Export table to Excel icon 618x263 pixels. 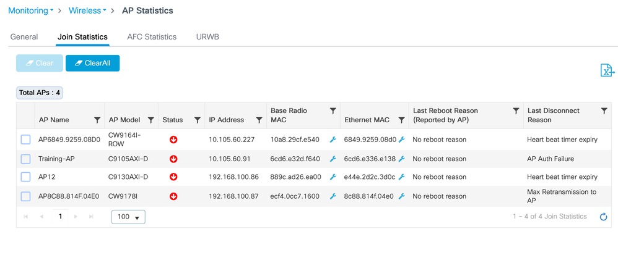tap(607, 70)
